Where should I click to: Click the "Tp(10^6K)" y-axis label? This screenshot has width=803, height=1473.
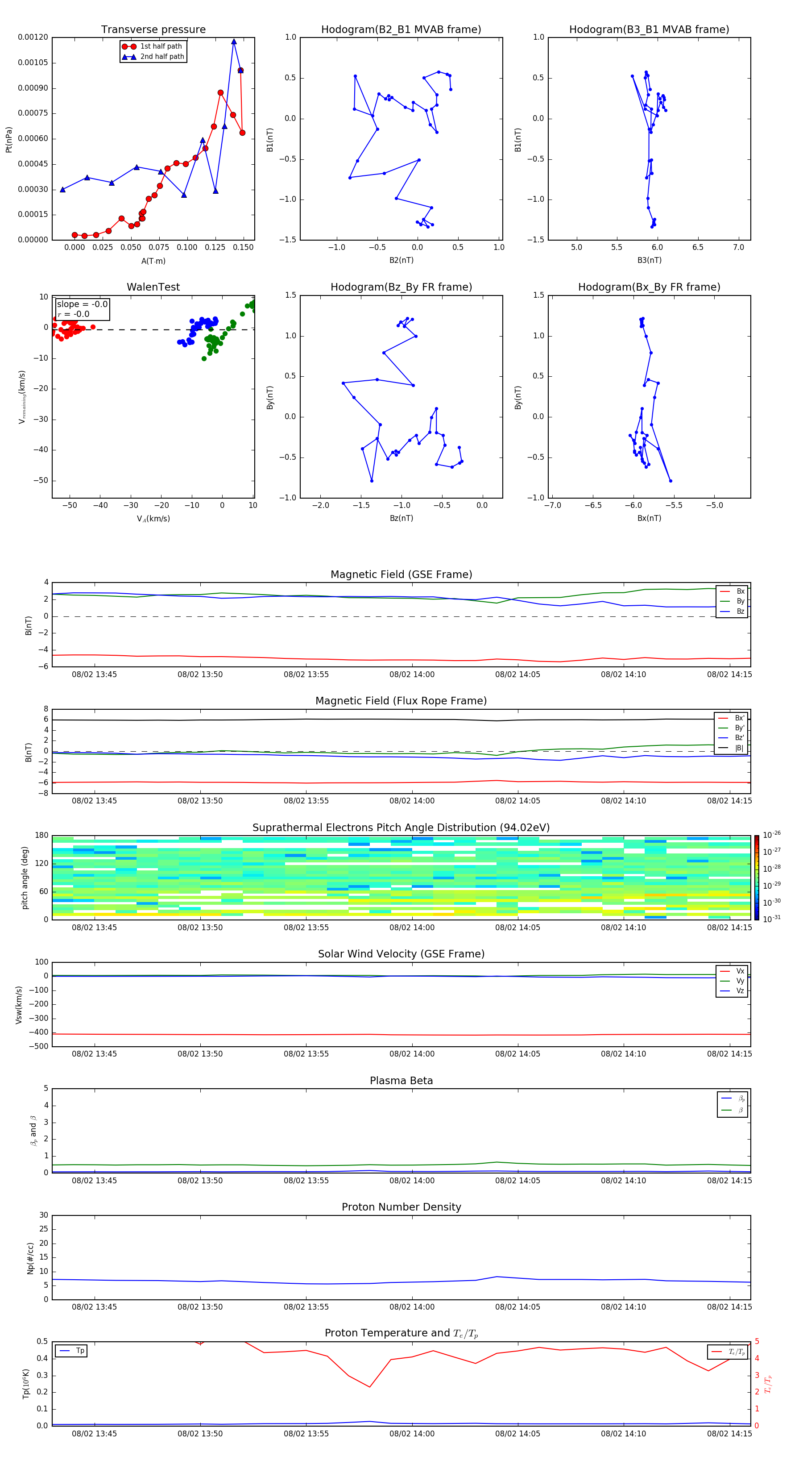click(x=26, y=1384)
